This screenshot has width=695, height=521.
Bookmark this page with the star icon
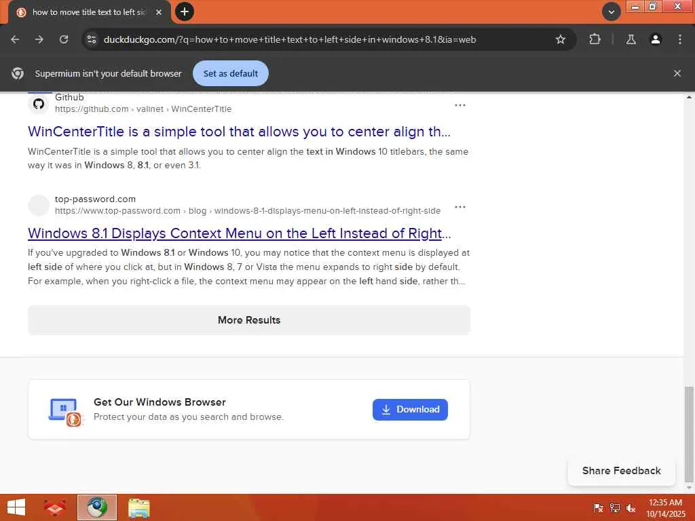click(x=560, y=39)
